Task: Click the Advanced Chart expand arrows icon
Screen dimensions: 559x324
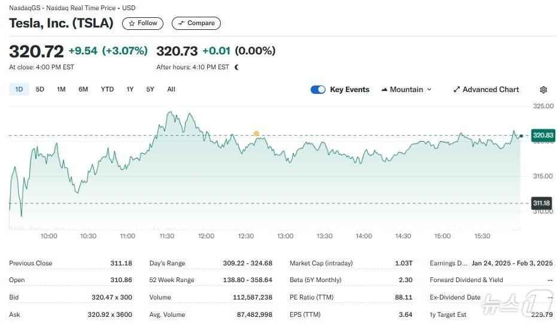Action: tap(457, 90)
